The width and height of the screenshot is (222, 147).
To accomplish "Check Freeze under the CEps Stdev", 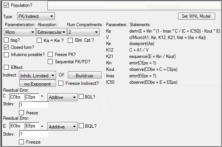I will pyautogui.click(x=21, y=113).
